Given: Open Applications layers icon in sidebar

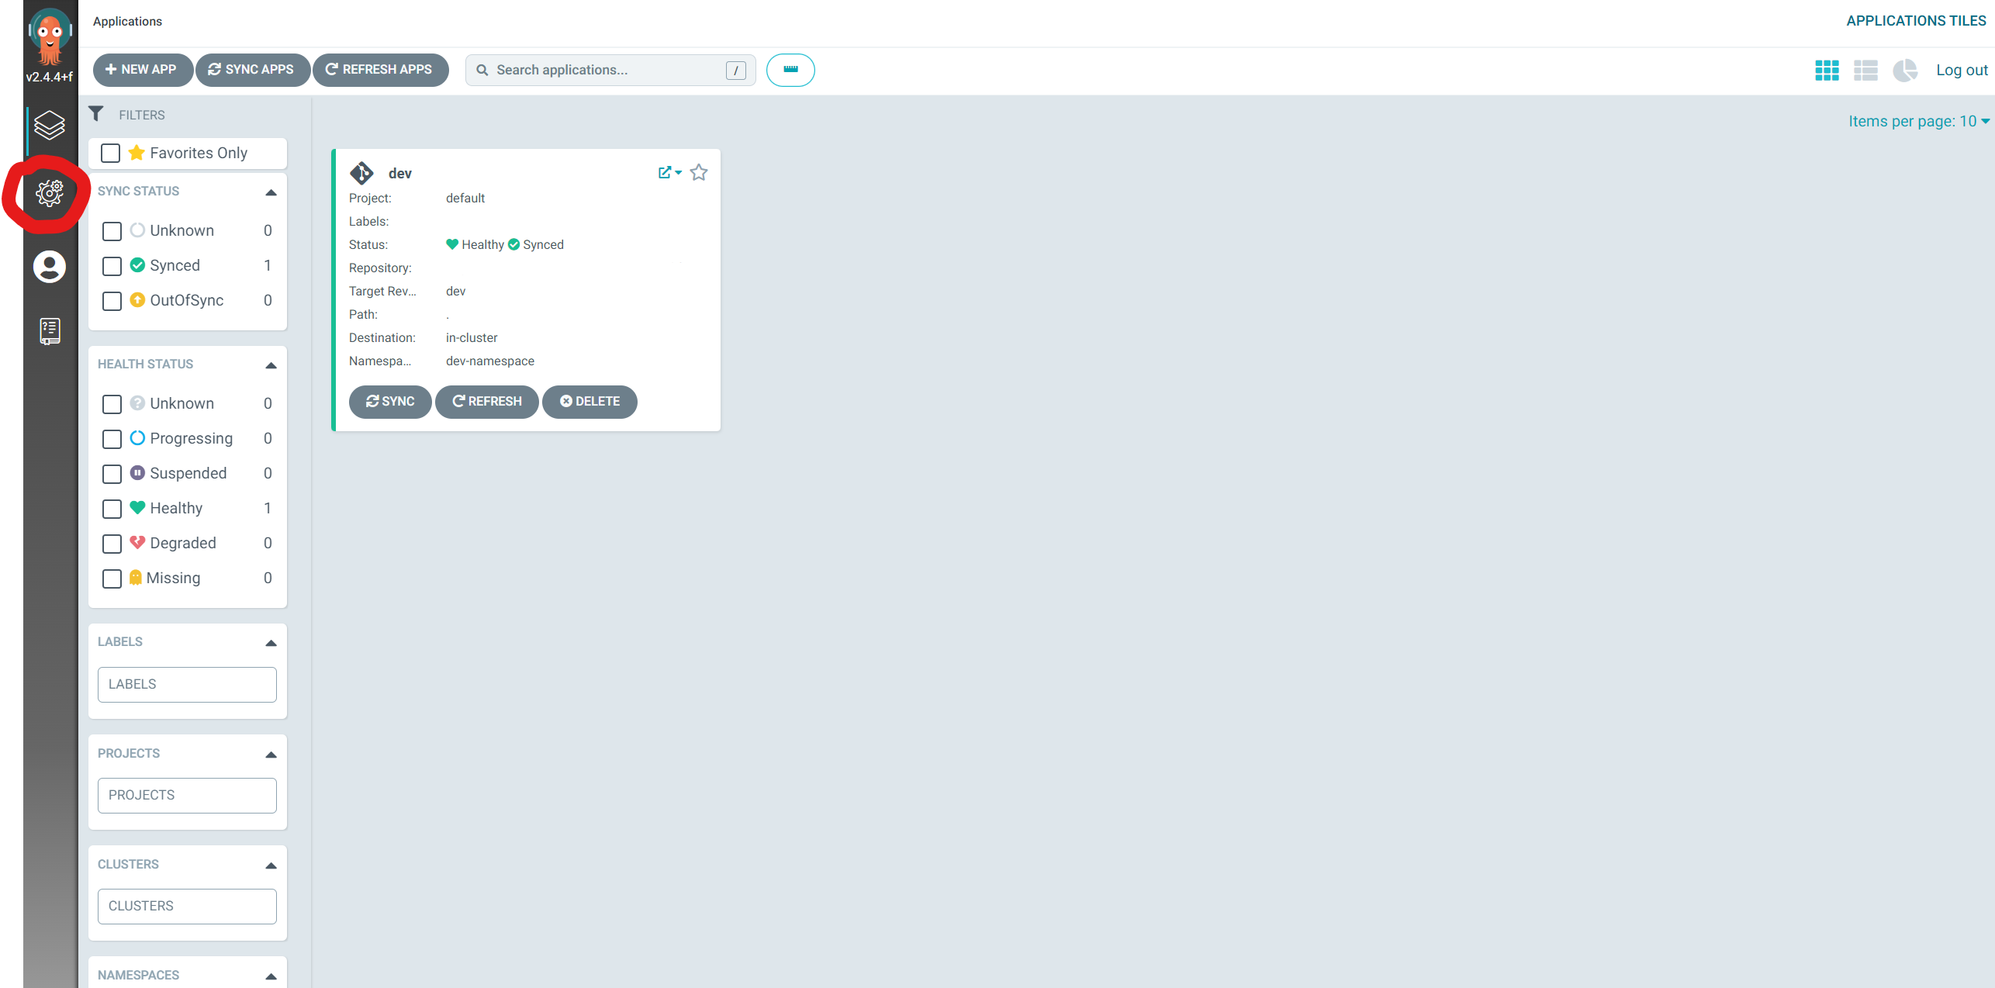Looking at the screenshot, I should [x=50, y=126].
